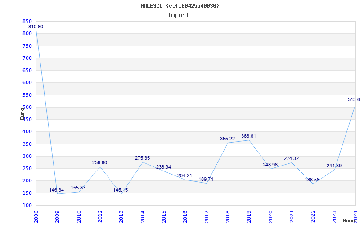Click the 850 y-axis tick label
This screenshot has height=225, width=360.
(x=27, y=21)
